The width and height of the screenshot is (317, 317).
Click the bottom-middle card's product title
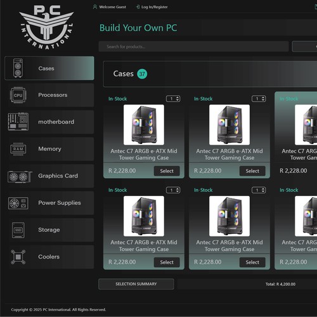[x=230, y=246]
